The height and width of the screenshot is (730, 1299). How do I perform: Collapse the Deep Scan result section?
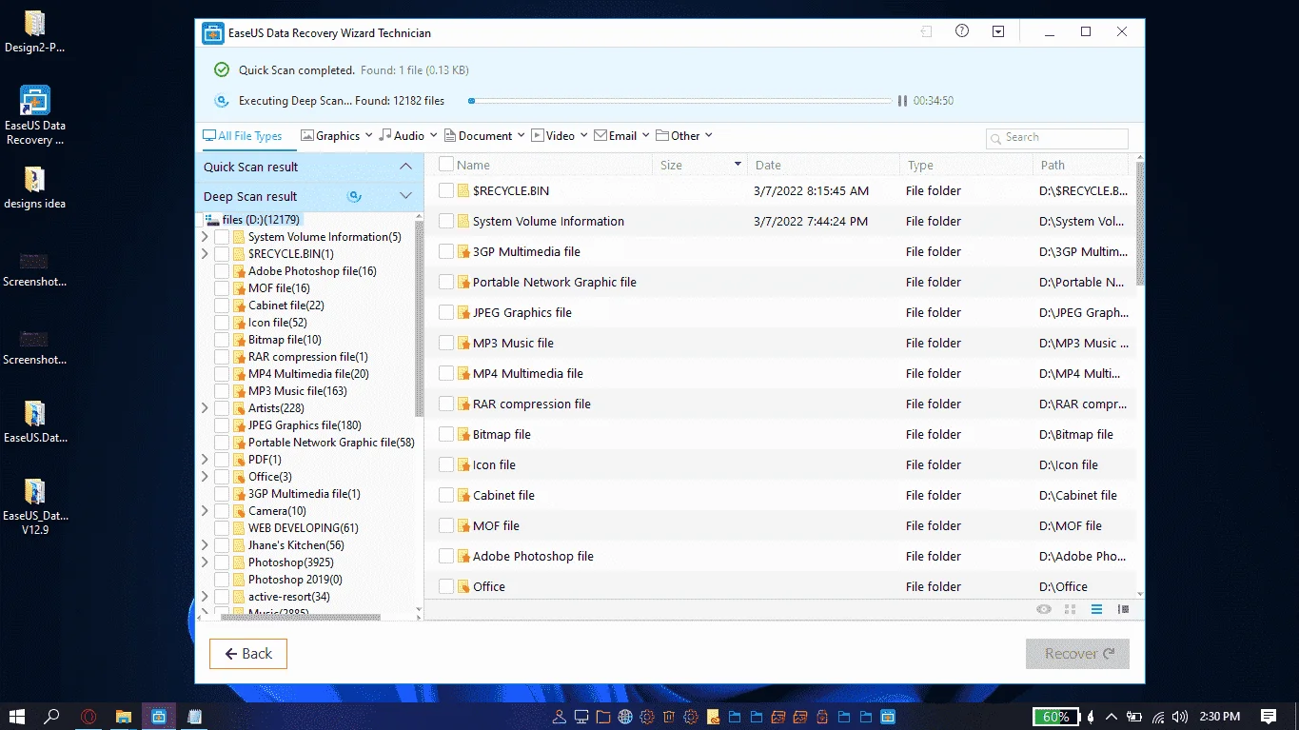pyautogui.click(x=405, y=196)
